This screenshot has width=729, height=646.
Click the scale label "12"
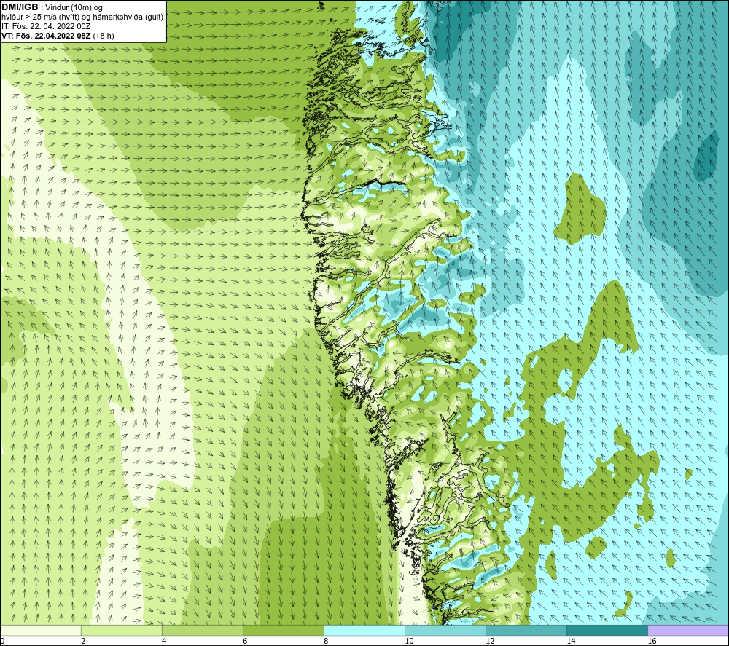click(x=490, y=642)
